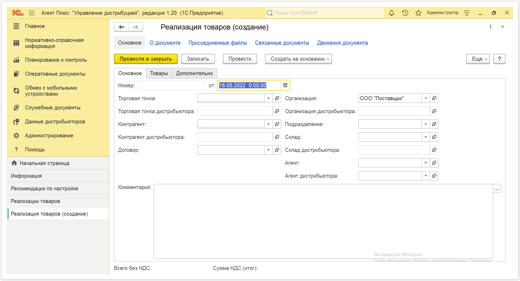Screen dimensions: 520x281
Task: Open Организация record icon
Action: pos(434,98)
